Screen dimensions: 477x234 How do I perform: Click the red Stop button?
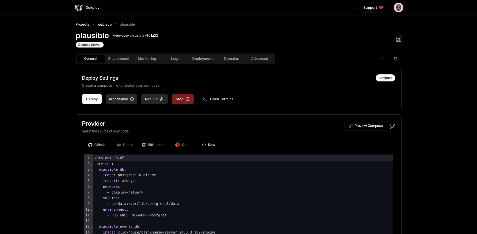point(183,99)
